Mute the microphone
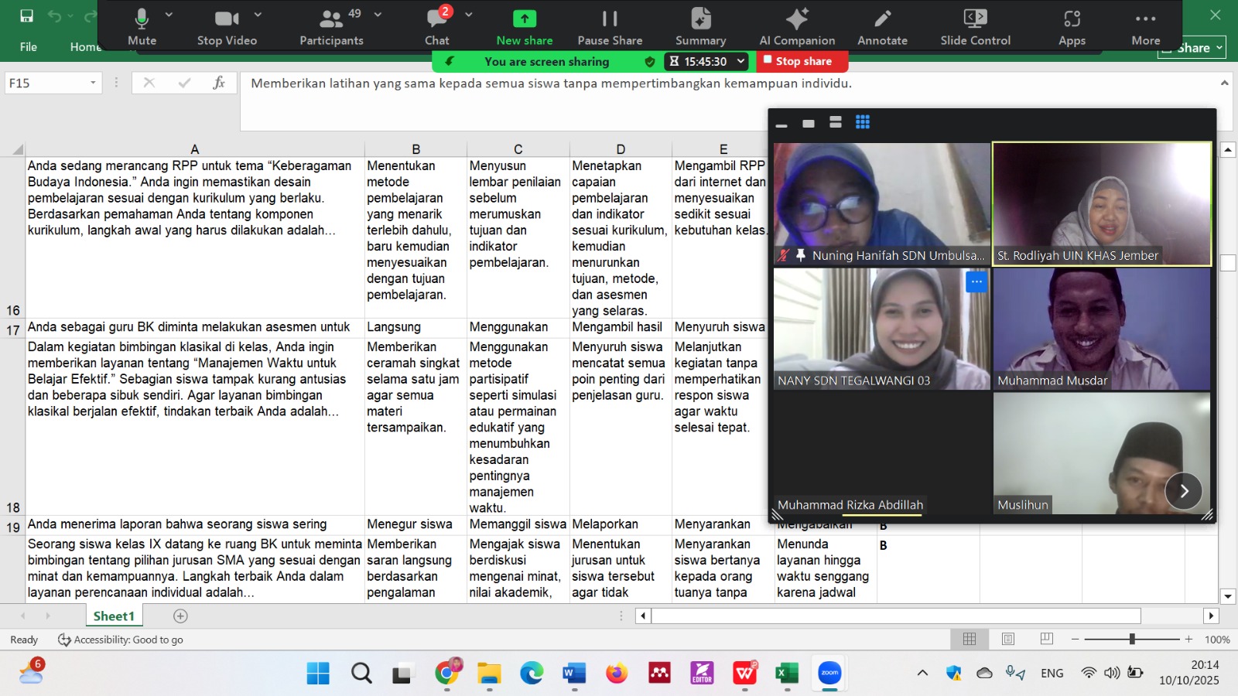Screen dimensions: 1238x696 tap(142, 26)
